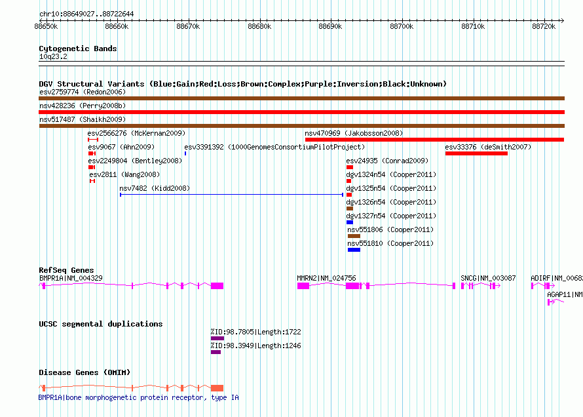Click the magenta MMRN2 gene exon structure

click(x=376, y=286)
